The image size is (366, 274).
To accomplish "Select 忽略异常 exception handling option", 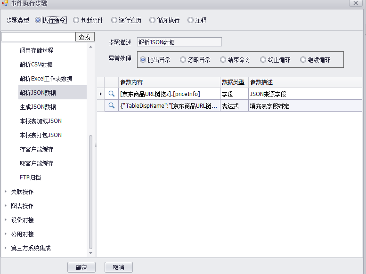I will click(183, 60).
